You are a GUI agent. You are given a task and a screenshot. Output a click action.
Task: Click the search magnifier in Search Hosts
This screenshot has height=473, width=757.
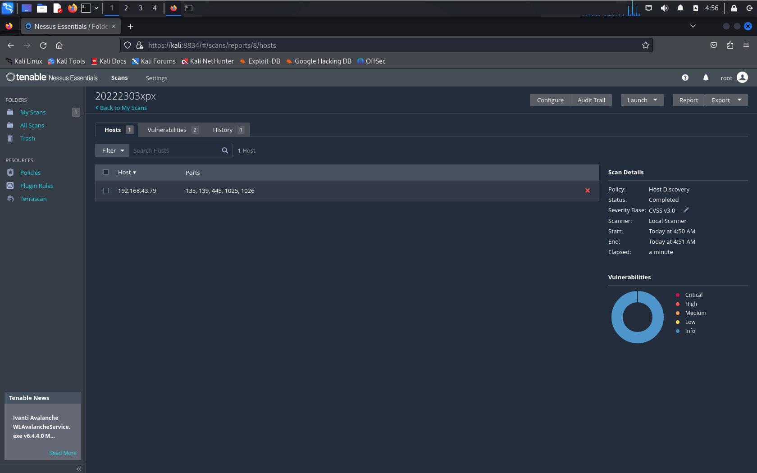point(225,150)
